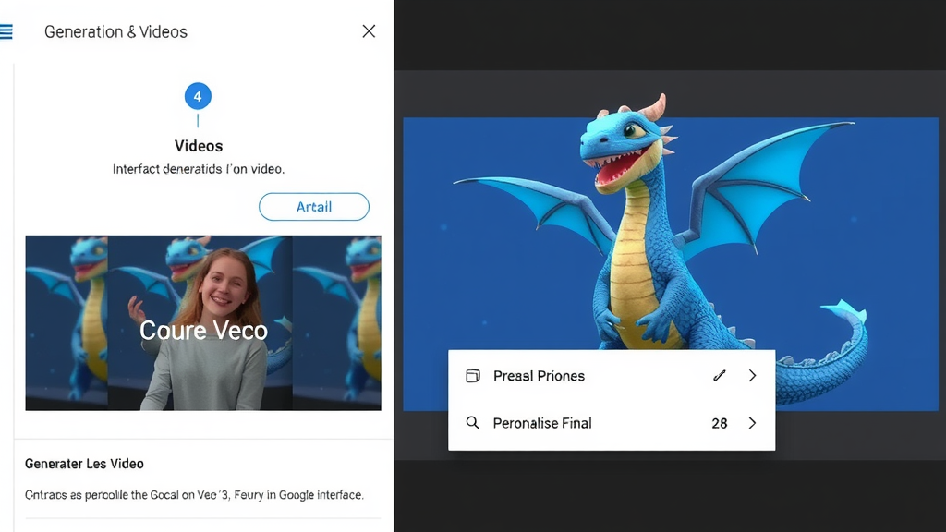
Task: Click the X icon on Generation & Videos panel
Action: (368, 30)
